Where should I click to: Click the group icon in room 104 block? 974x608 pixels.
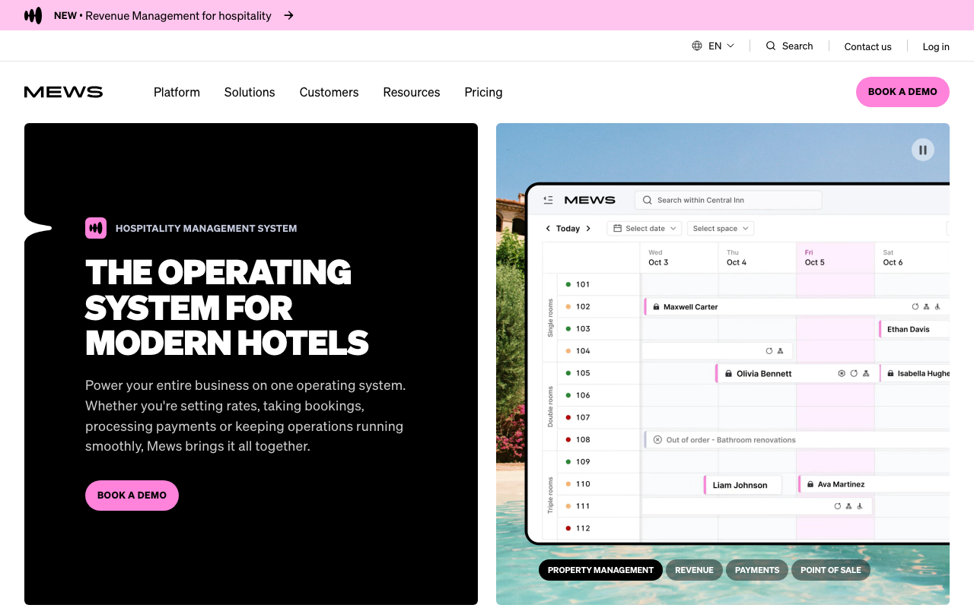(780, 351)
